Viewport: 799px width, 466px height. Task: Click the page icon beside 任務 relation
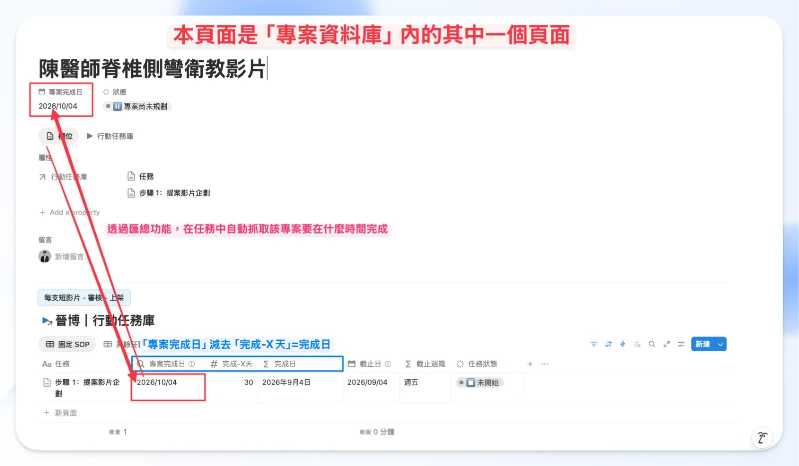[131, 176]
